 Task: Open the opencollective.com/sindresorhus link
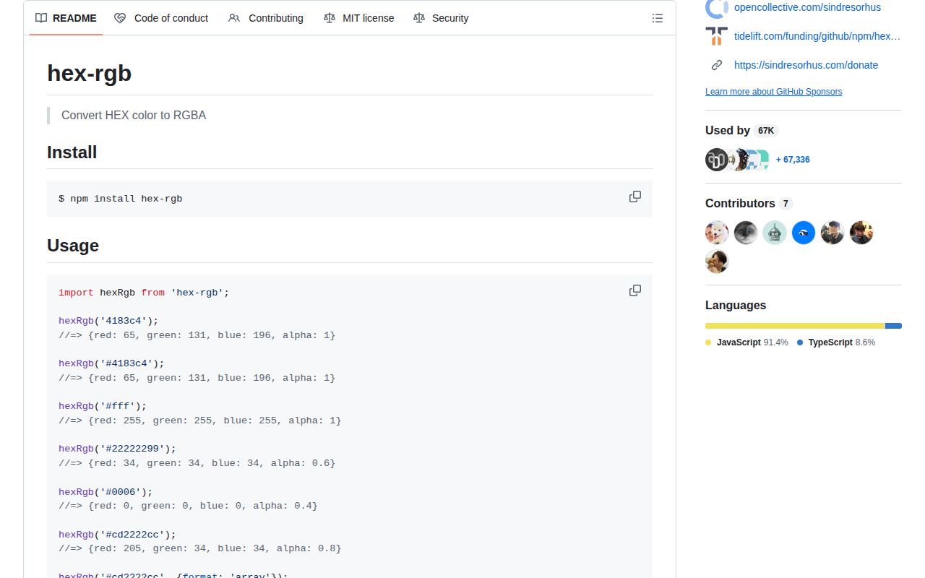[807, 7]
